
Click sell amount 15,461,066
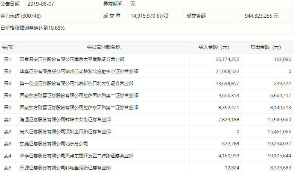pyautogui.click(x=279, y=132)
